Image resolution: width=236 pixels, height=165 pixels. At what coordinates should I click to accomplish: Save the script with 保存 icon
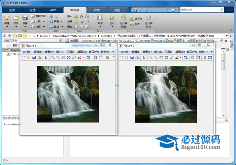tap(25, 17)
